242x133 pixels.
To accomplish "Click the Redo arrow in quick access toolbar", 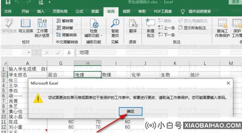I will click(x=29, y=2).
